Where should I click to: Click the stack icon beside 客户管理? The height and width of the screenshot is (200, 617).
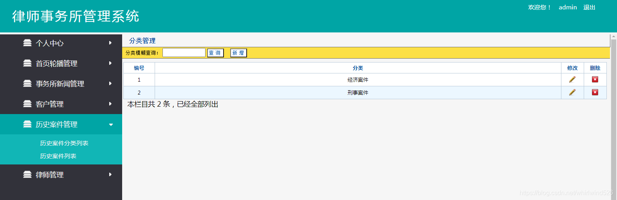click(27, 104)
